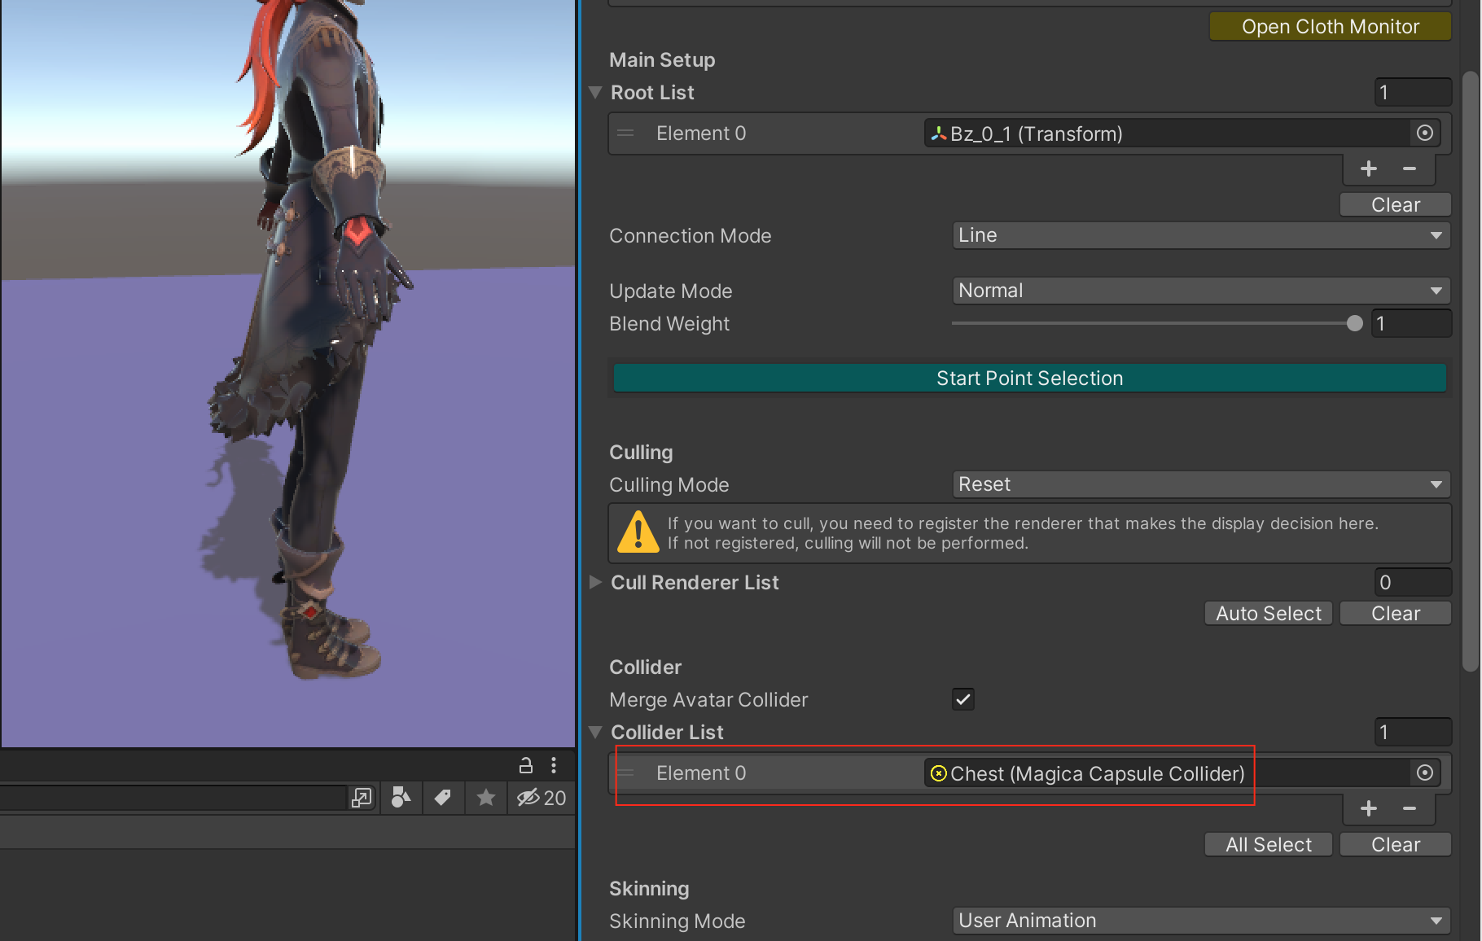The image size is (1482, 941).
Task: Open the Connection Mode dropdown
Action: [x=1200, y=235]
